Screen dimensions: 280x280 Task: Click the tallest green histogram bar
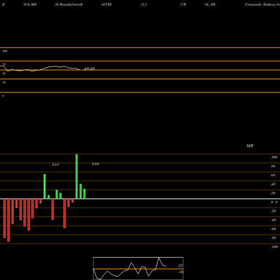[77, 176]
